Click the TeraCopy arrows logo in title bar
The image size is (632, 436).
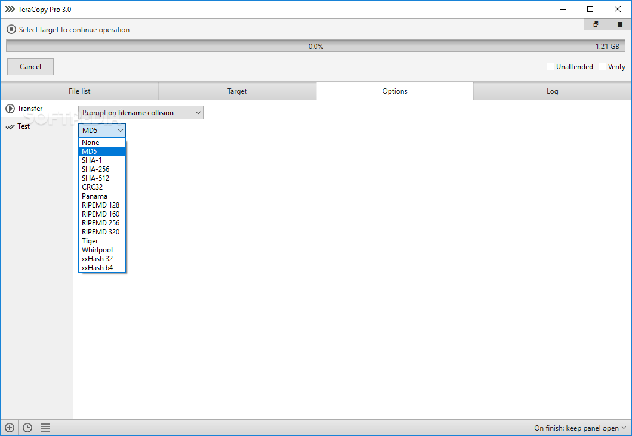pos(10,9)
